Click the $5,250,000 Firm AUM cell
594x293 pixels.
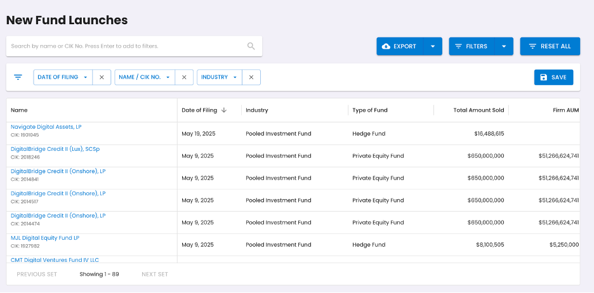click(x=564, y=245)
